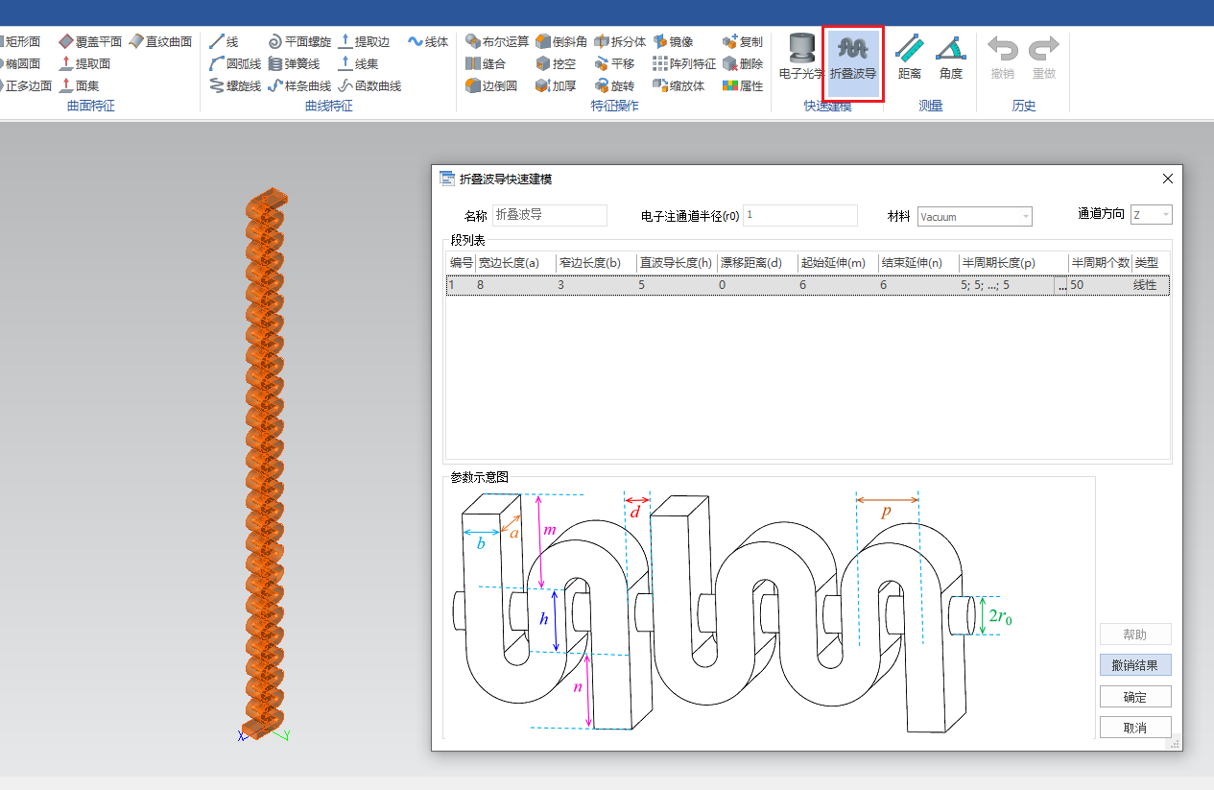
Task: Select the 螺旋线 helix curve tool
Action: coord(235,85)
